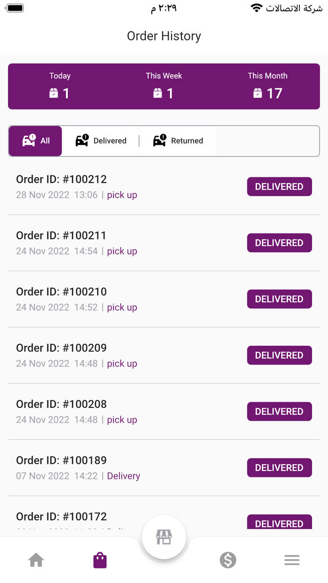Open the dollar earnings icon

(x=228, y=560)
